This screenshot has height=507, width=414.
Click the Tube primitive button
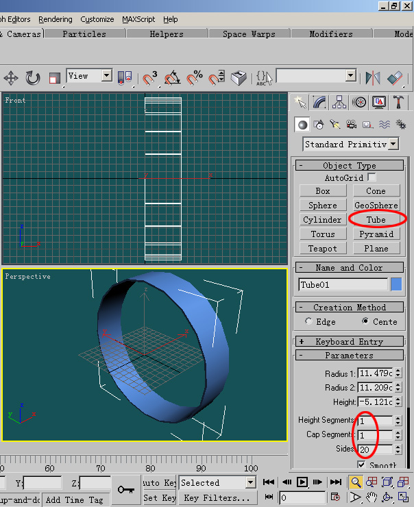click(376, 219)
